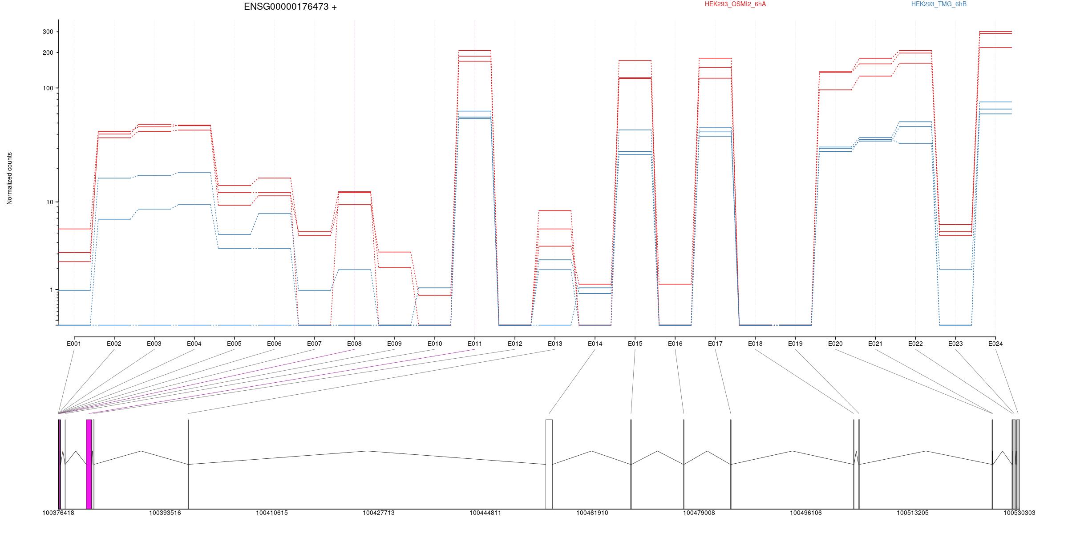Click exon label E007
The image size is (1068, 534).
(314, 344)
